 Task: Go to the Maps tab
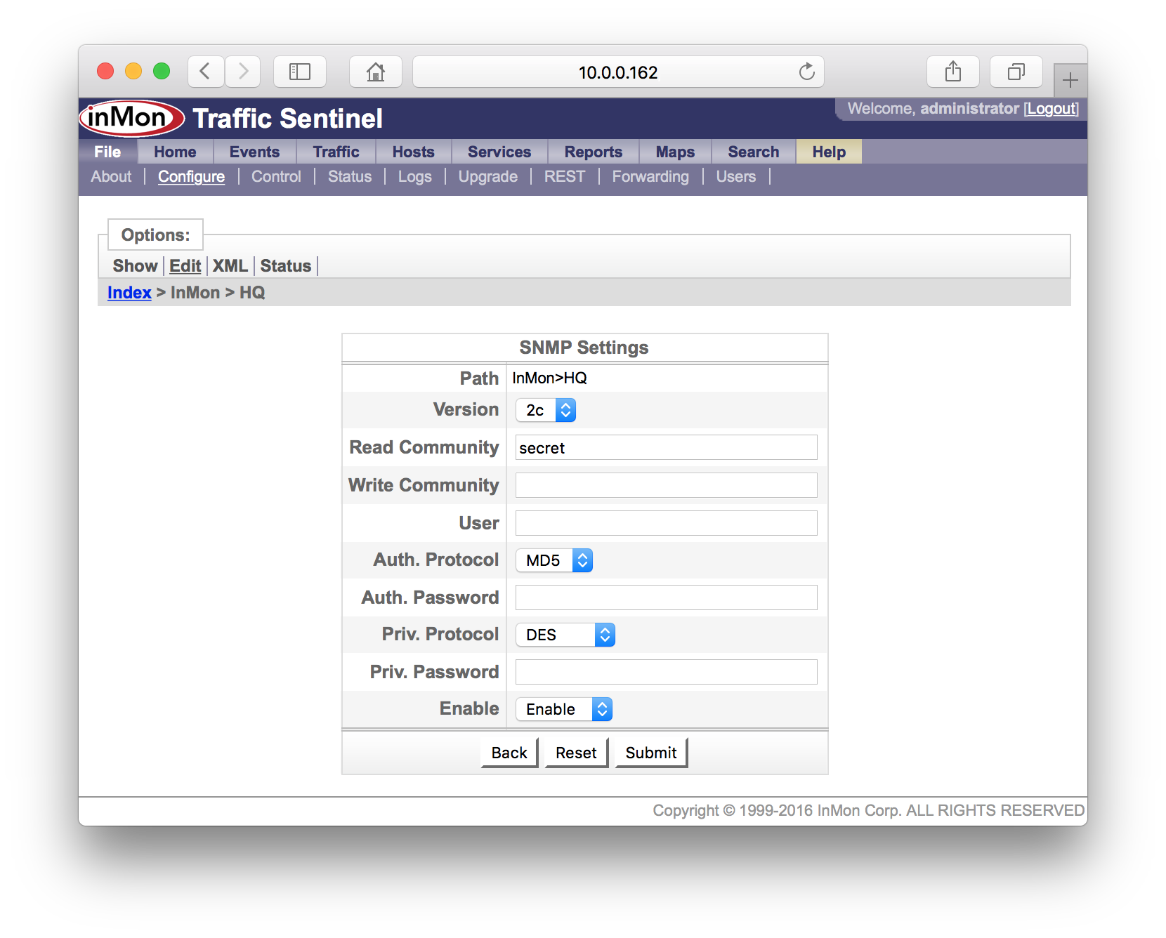pyautogui.click(x=675, y=152)
